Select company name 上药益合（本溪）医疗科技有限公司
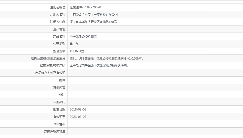This screenshot has width=243, height=138. click(94, 15)
